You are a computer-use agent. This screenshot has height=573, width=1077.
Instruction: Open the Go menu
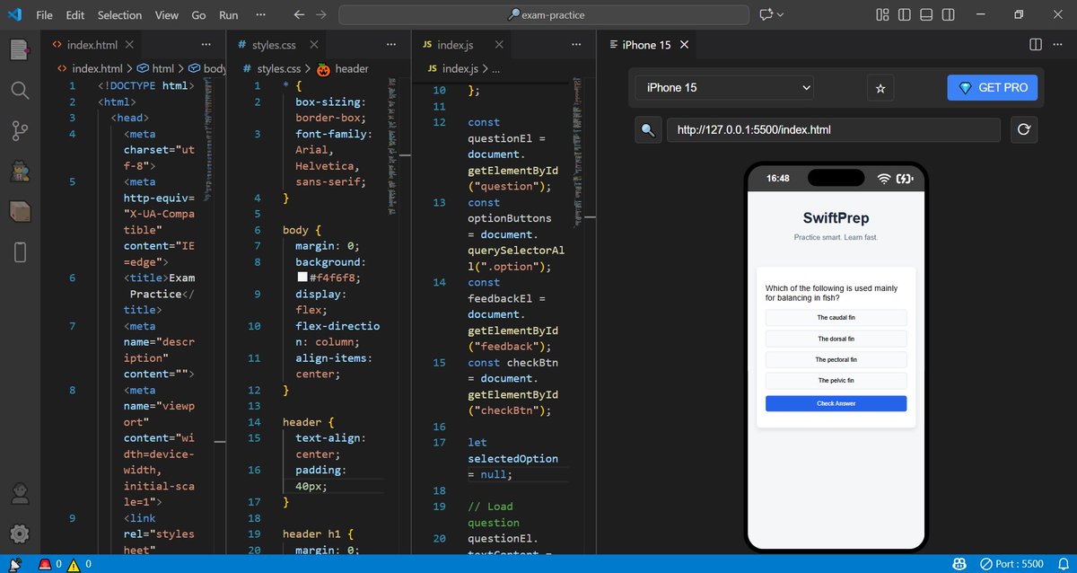click(x=198, y=15)
